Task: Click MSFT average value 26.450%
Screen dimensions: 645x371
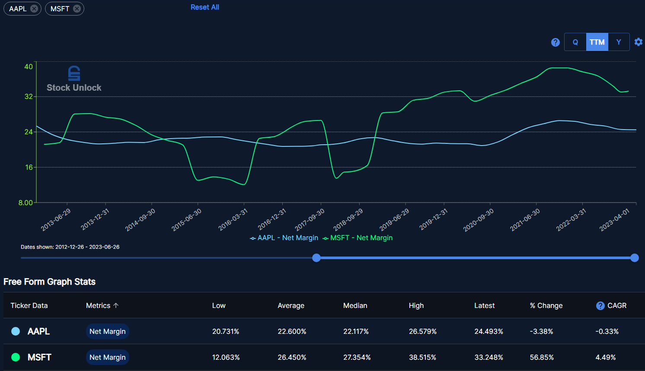Action: 292,357
